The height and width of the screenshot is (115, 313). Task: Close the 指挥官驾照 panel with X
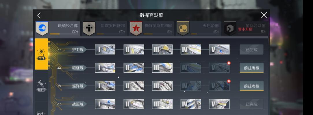pyautogui.click(x=264, y=15)
